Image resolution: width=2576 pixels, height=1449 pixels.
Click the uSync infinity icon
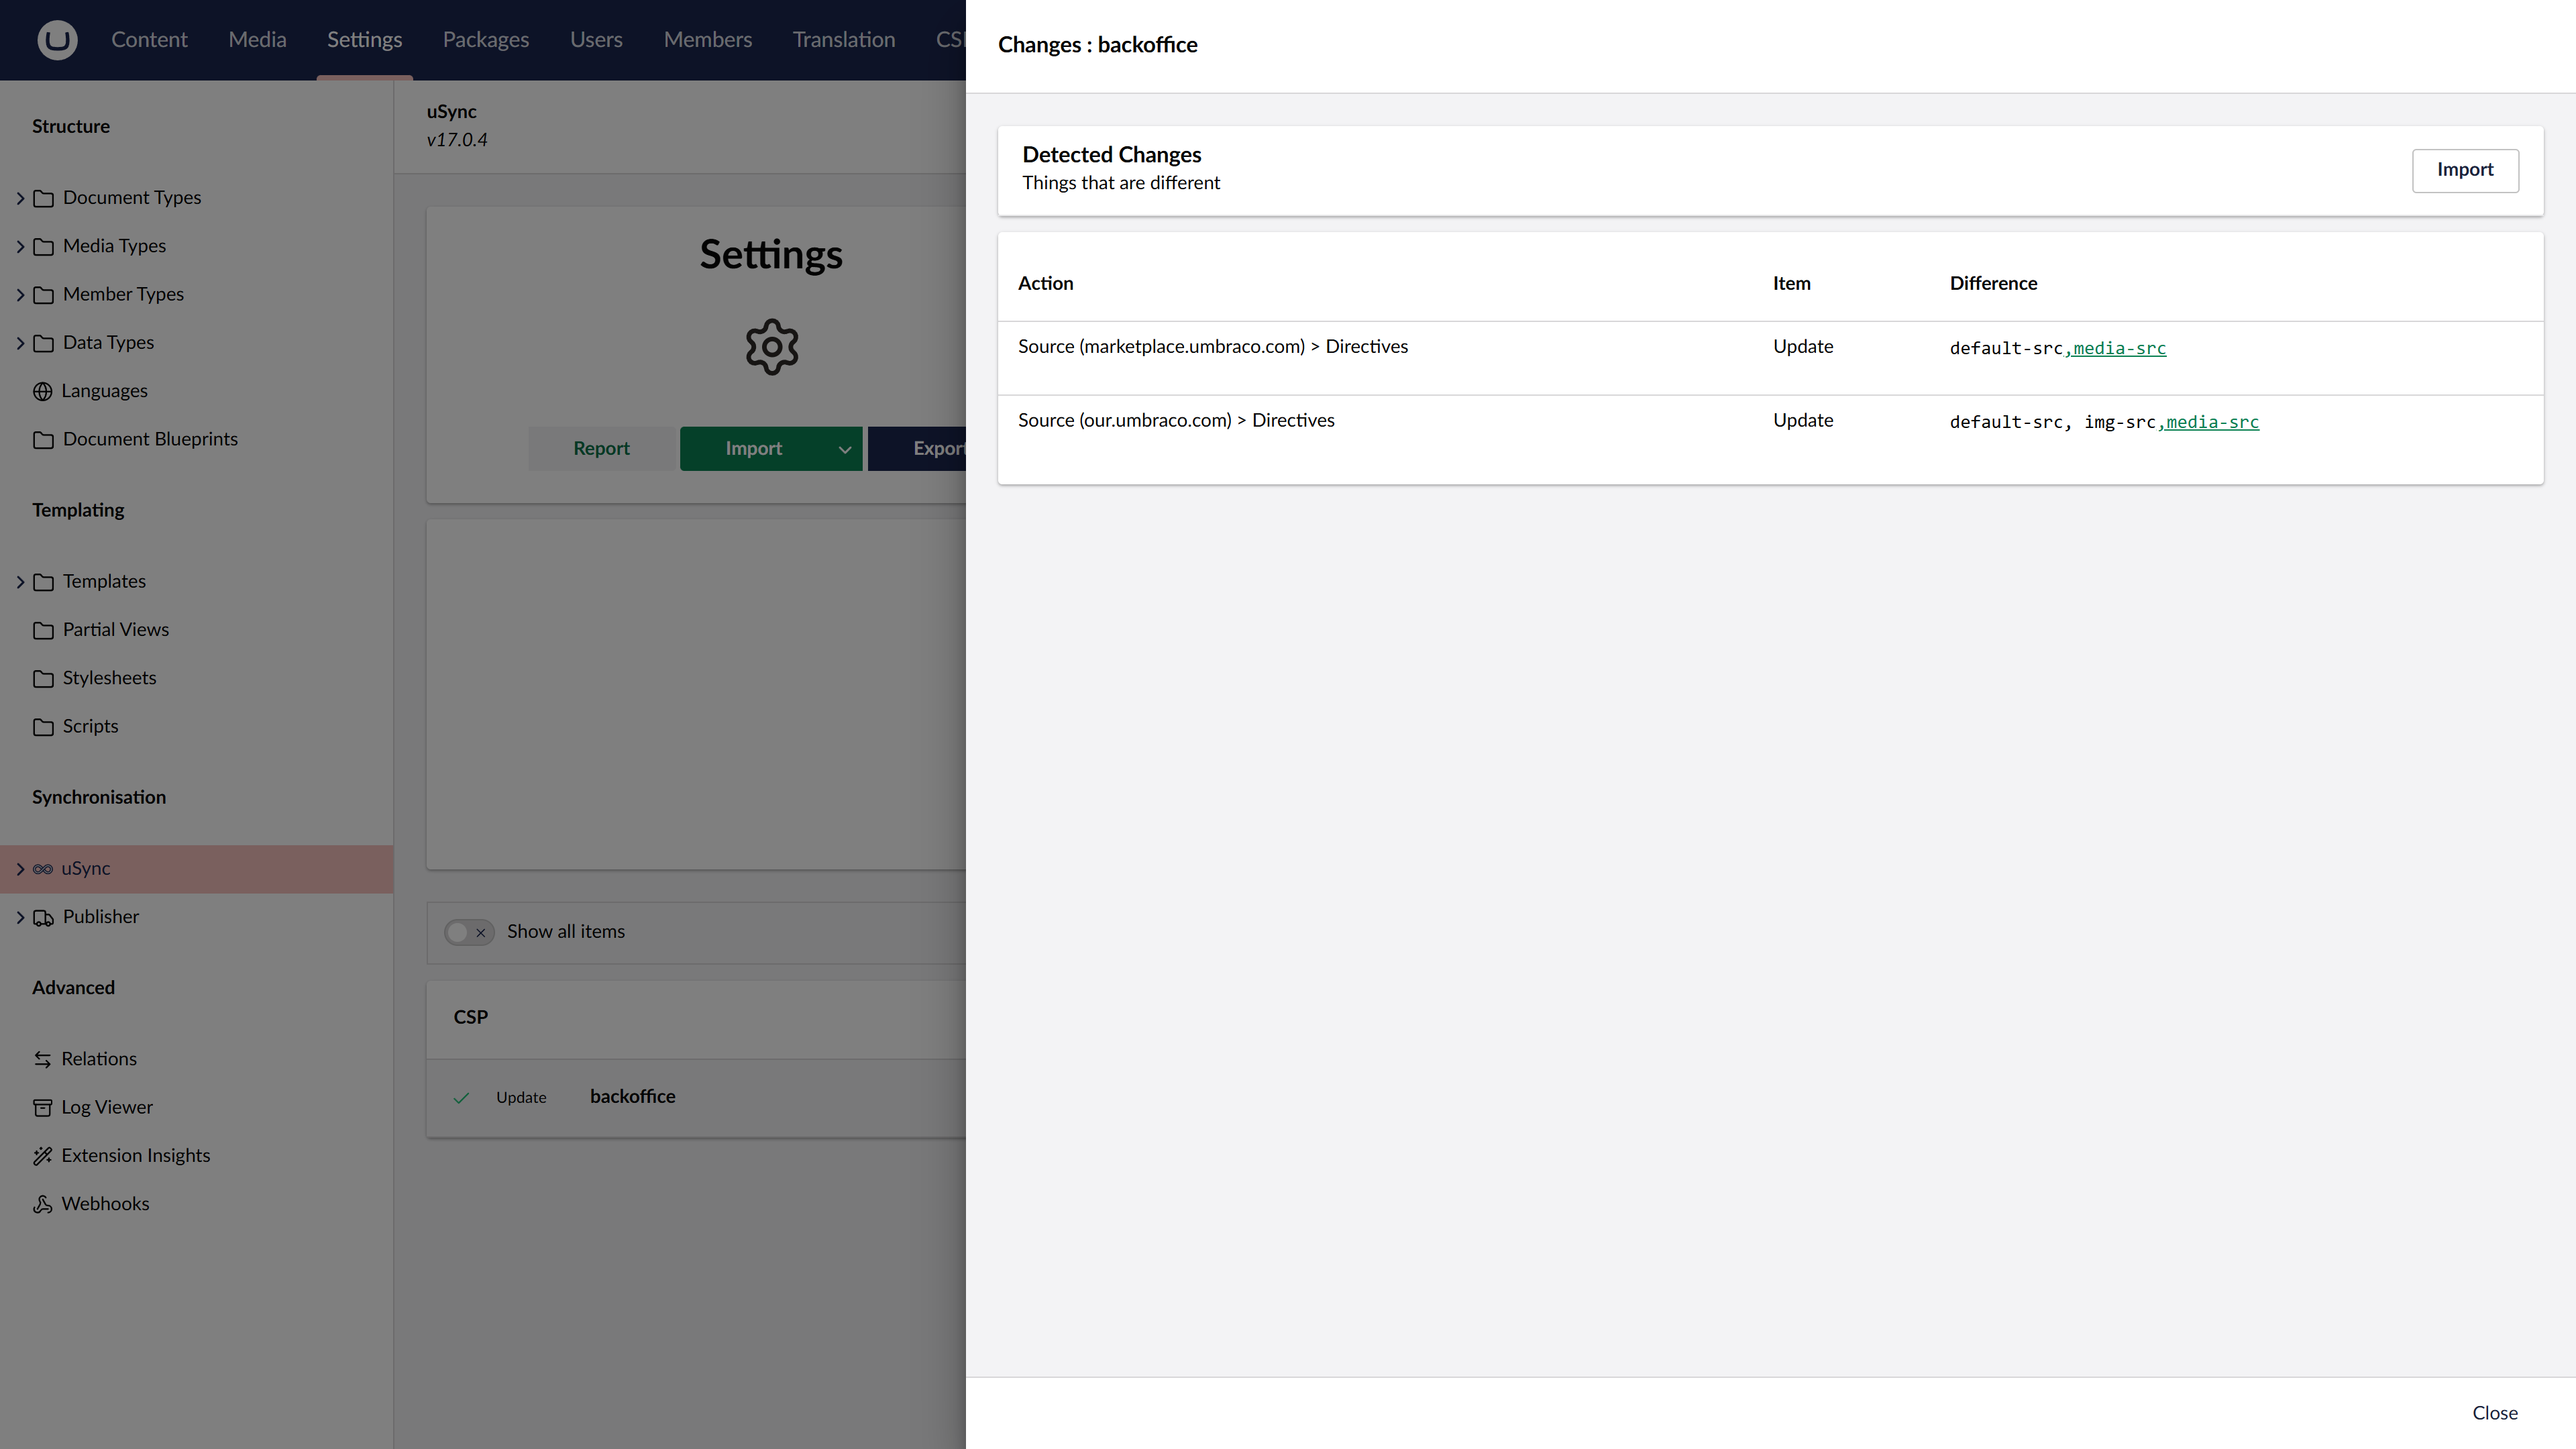(x=42, y=869)
